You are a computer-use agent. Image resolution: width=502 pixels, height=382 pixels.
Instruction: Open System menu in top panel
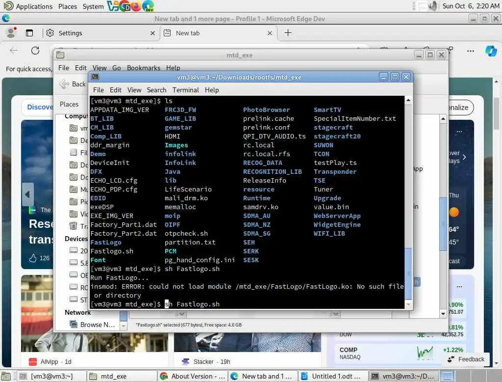[x=93, y=6]
